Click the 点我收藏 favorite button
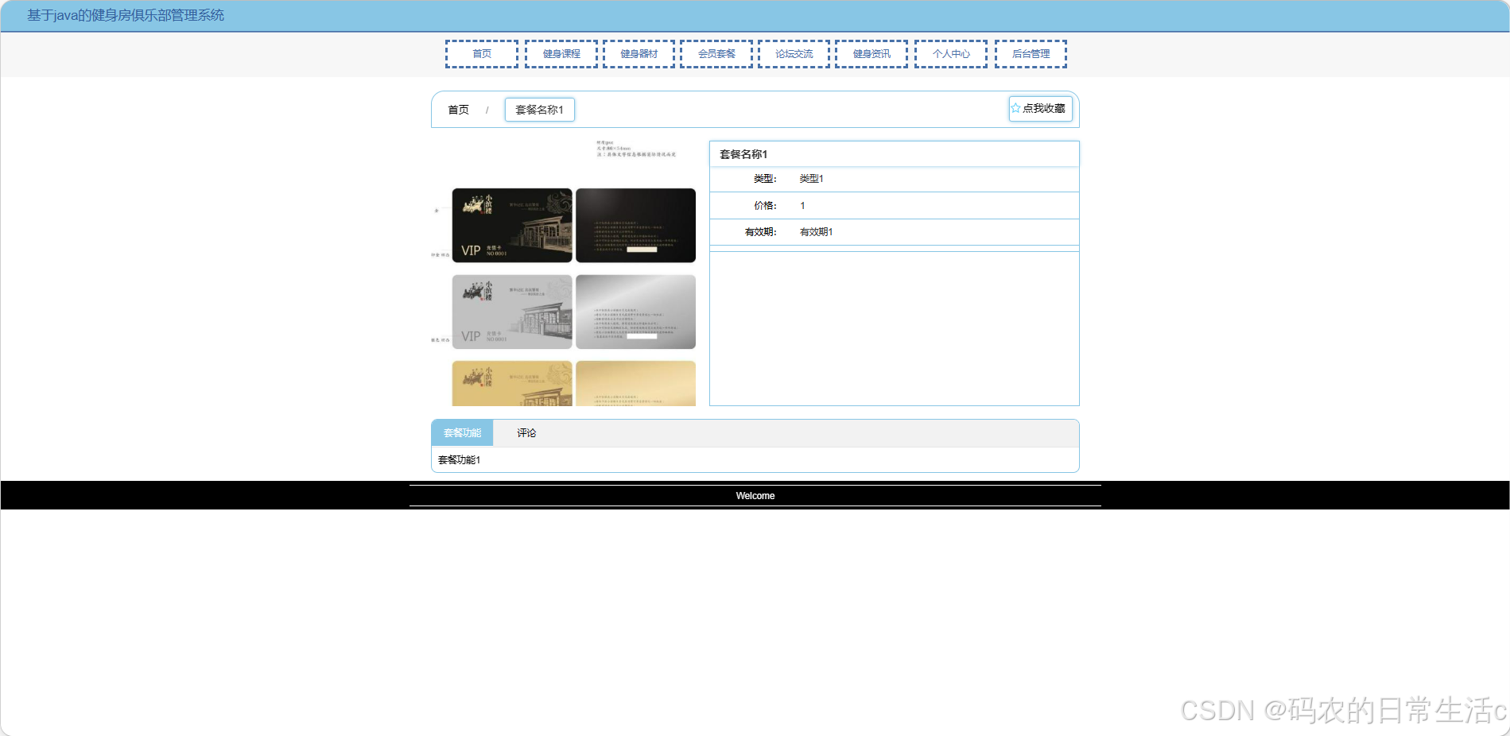The image size is (1510, 736). point(1040,109)
